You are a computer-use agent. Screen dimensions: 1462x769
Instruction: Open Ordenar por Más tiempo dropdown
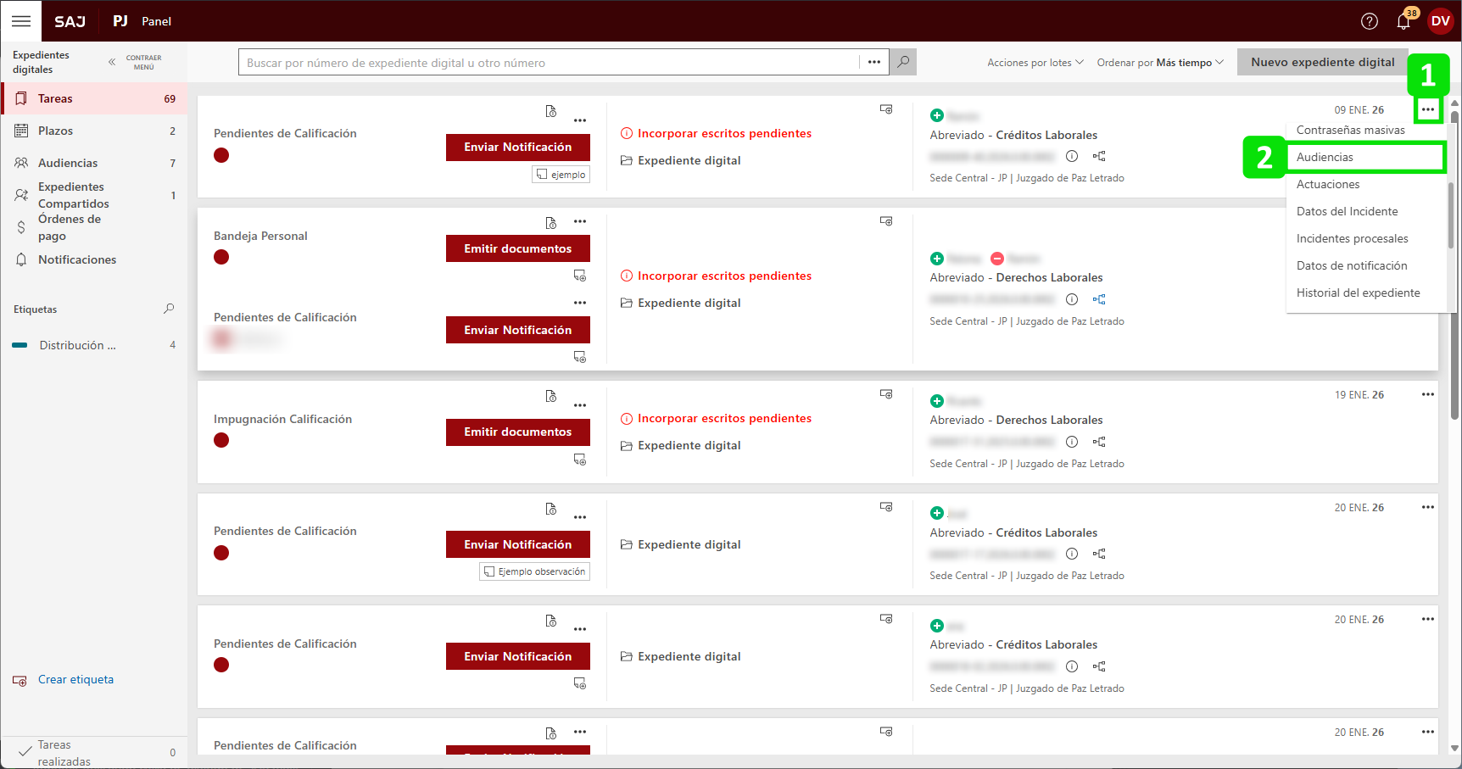coord(1159,63)
